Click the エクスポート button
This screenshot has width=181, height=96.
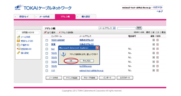[x=125, y=78]
